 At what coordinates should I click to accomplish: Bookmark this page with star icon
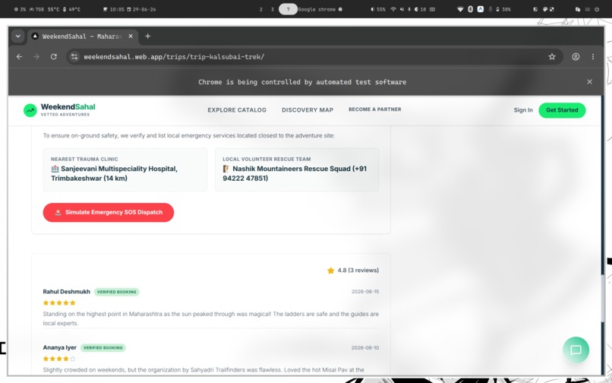pyautogui.click(x=552, y=57)
